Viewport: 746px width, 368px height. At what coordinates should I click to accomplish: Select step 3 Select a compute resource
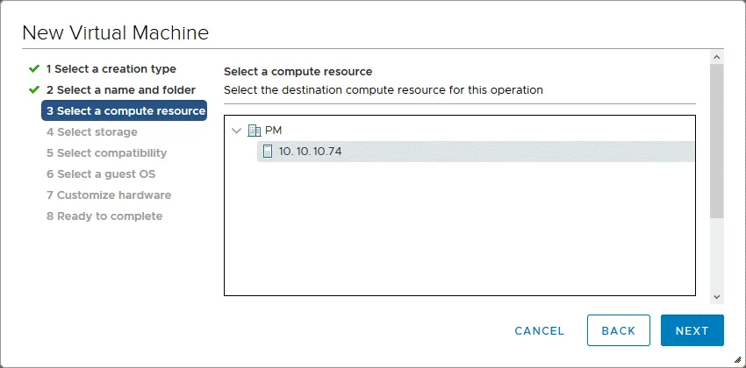pyautogui.click(x=124, y=110)
